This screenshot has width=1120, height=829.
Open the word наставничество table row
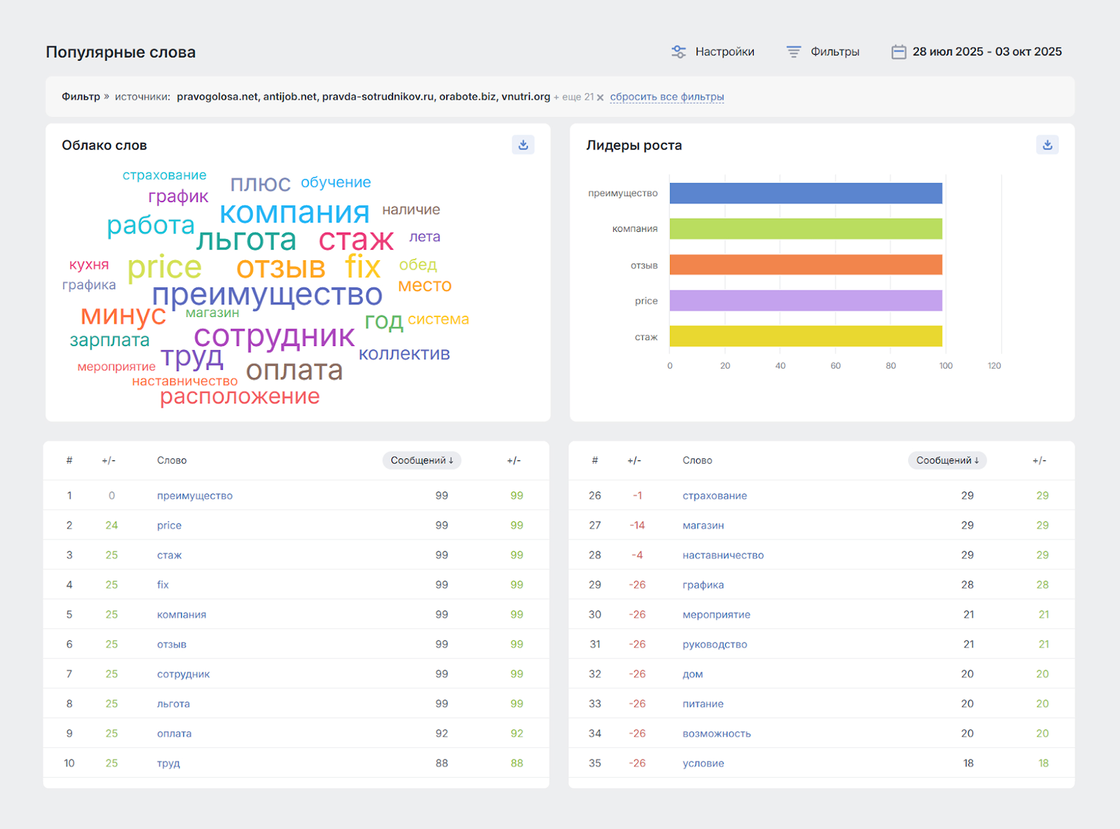(x=722, y=555)
